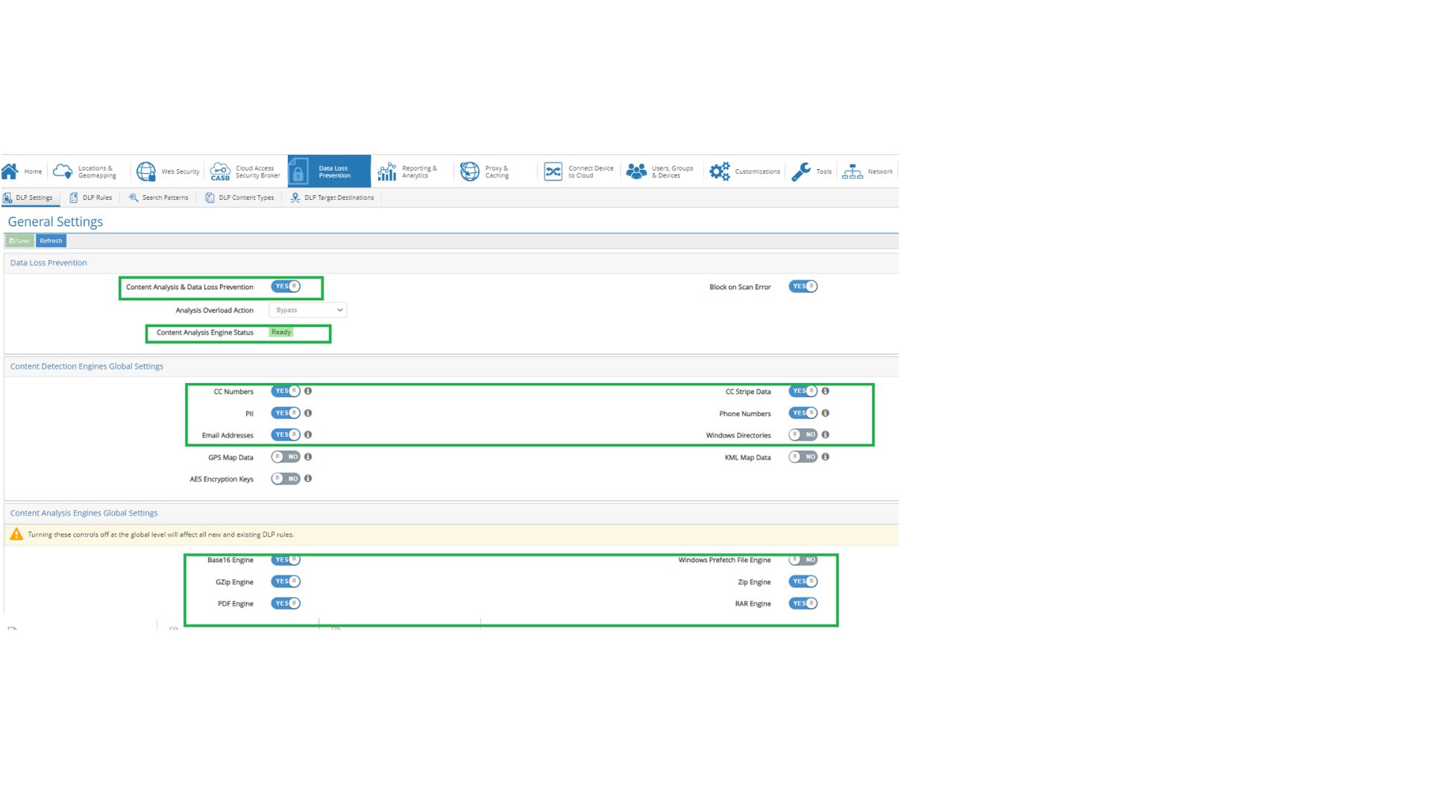Click the Search Patterns toolbar icon

click(157, 198)
